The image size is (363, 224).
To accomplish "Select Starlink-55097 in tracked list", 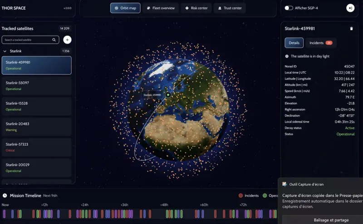I will 37,86.
